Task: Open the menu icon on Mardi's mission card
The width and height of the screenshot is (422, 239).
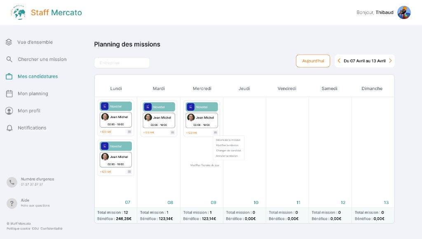Action: pyautogui.click(x=173, y=132)
